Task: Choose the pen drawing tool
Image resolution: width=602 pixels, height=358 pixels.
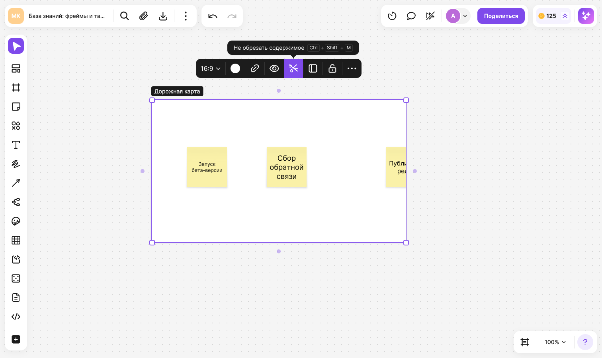Action: click(16, 164)
